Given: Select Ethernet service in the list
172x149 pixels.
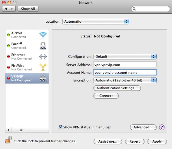Looking at the screenshot, I should pyautogui.click(x=27, y=56).
